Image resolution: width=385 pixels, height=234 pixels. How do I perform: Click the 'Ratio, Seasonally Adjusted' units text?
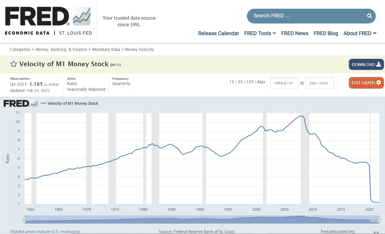pos(86,87)
